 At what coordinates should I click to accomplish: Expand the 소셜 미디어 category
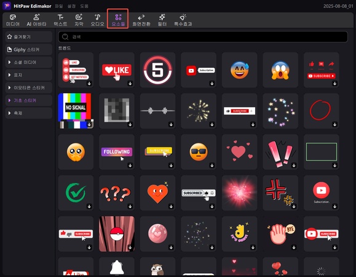point(29,62)
